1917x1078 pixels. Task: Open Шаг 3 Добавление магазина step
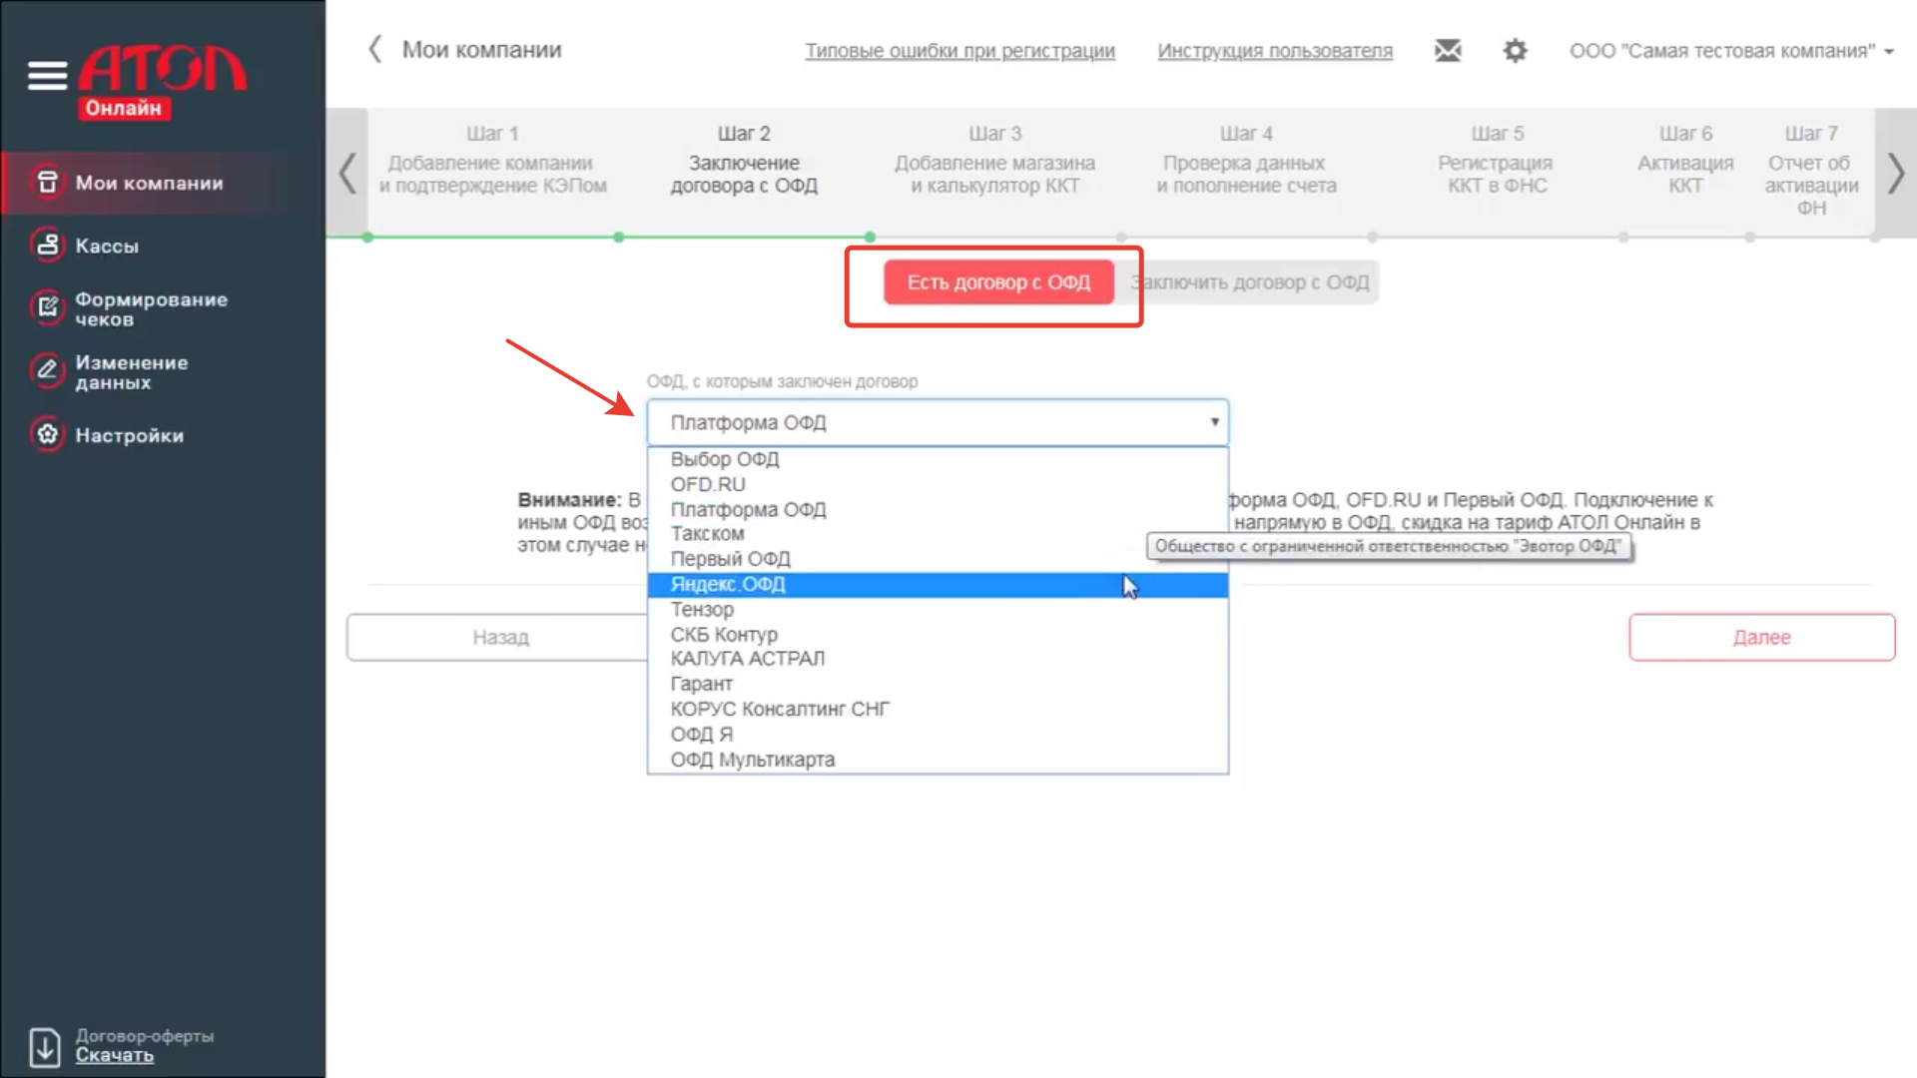(x=994, y=163)
